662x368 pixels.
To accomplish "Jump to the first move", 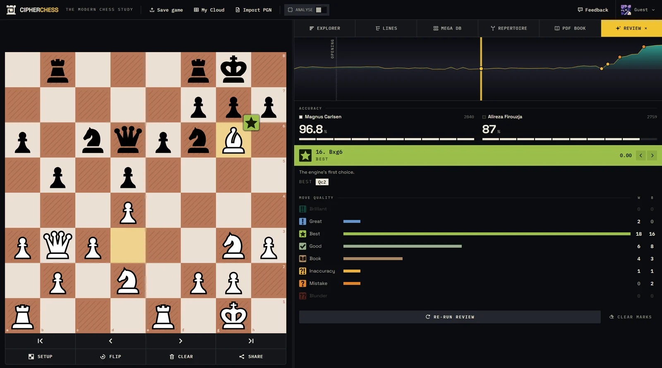I will click(x=40, y=341).
